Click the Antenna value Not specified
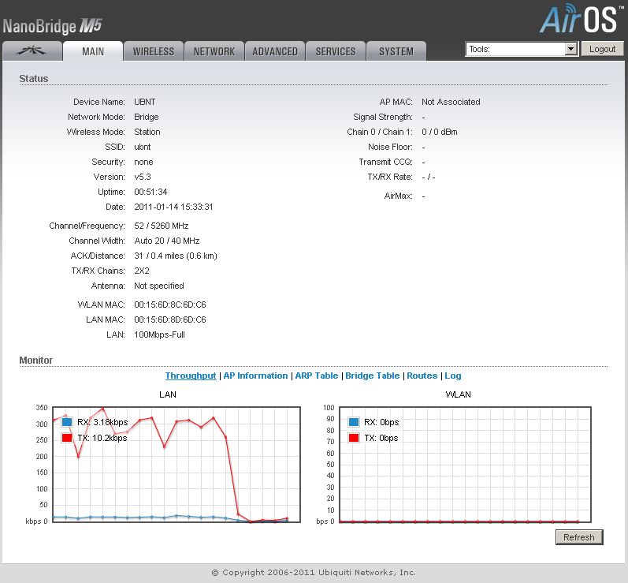This screenshot has width=628, height=583. [x=159, y=286]
